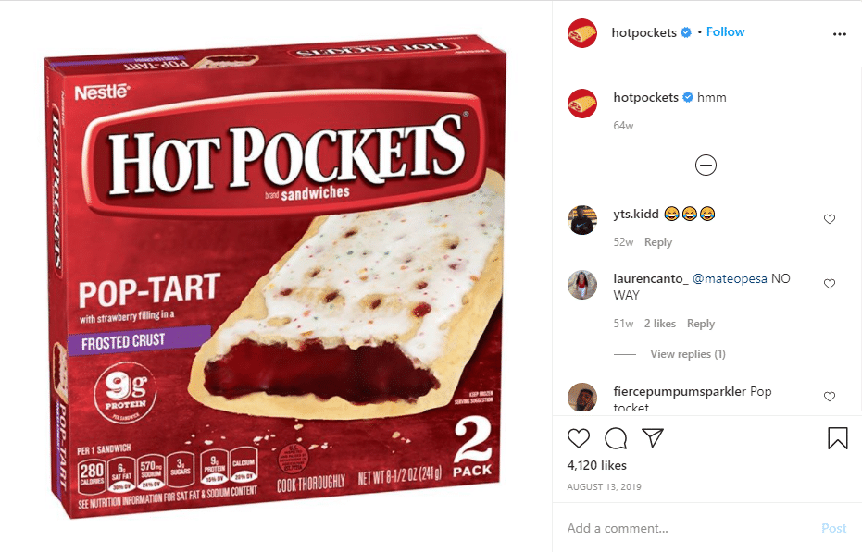Viewport: 862px width, 552px height.
Task: Like the fiercepumpumsparkler comment
Action: tap(830, 397)
